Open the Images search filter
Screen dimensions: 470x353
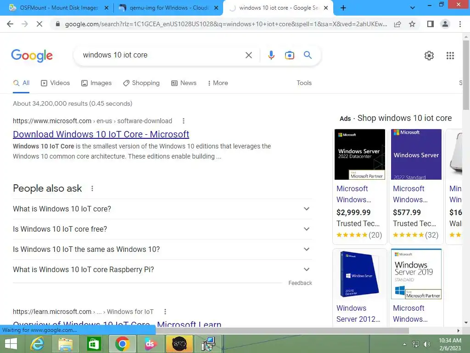(x=96, y=83)
